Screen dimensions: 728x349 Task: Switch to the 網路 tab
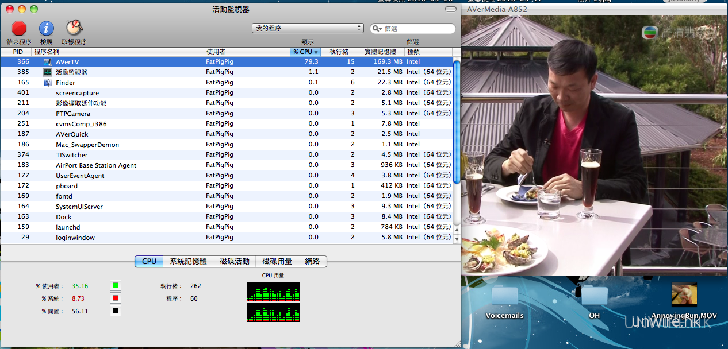click(x=312, y=261)
